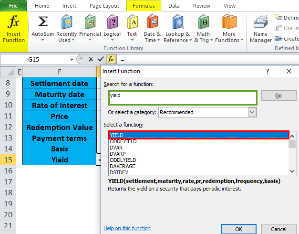Expand the AutoSum dropdown arrow
This screenshot has height=234, width=299.
point(43,40)
